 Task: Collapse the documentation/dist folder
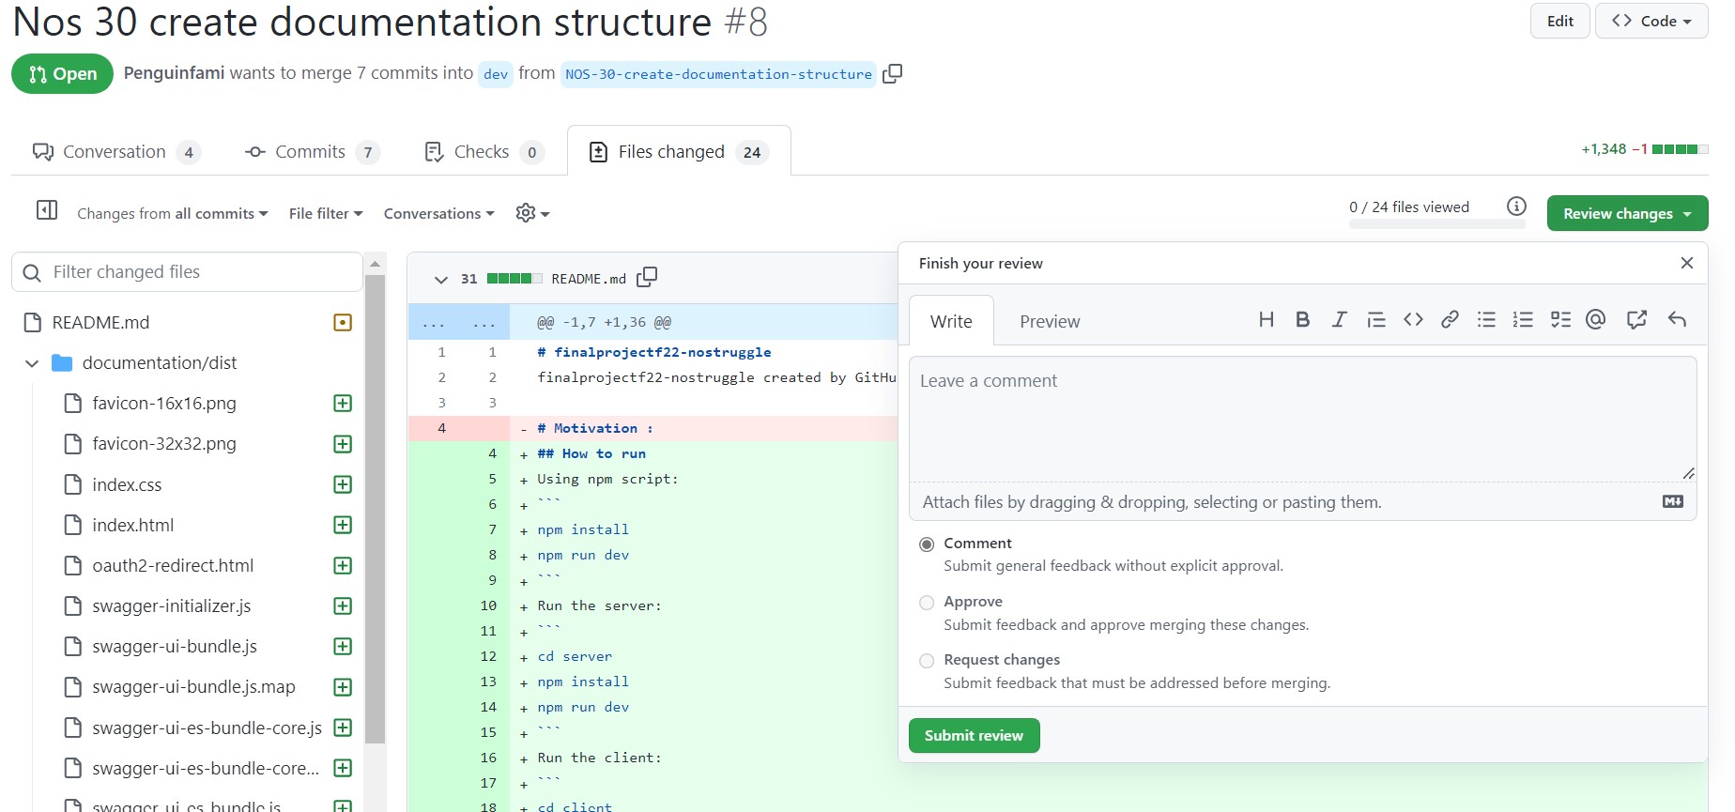point(32,363)
